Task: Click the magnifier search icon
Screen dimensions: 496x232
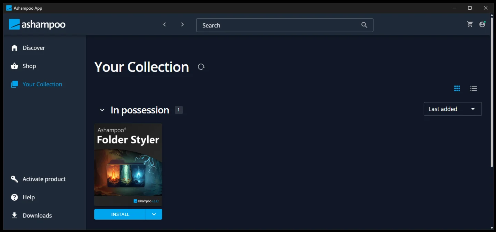Action: 364,25
